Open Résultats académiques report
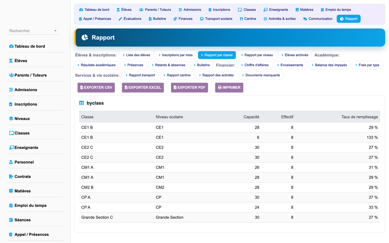This screenshot has width=389, height=243. pyautogui.click(x=97, y=65)
